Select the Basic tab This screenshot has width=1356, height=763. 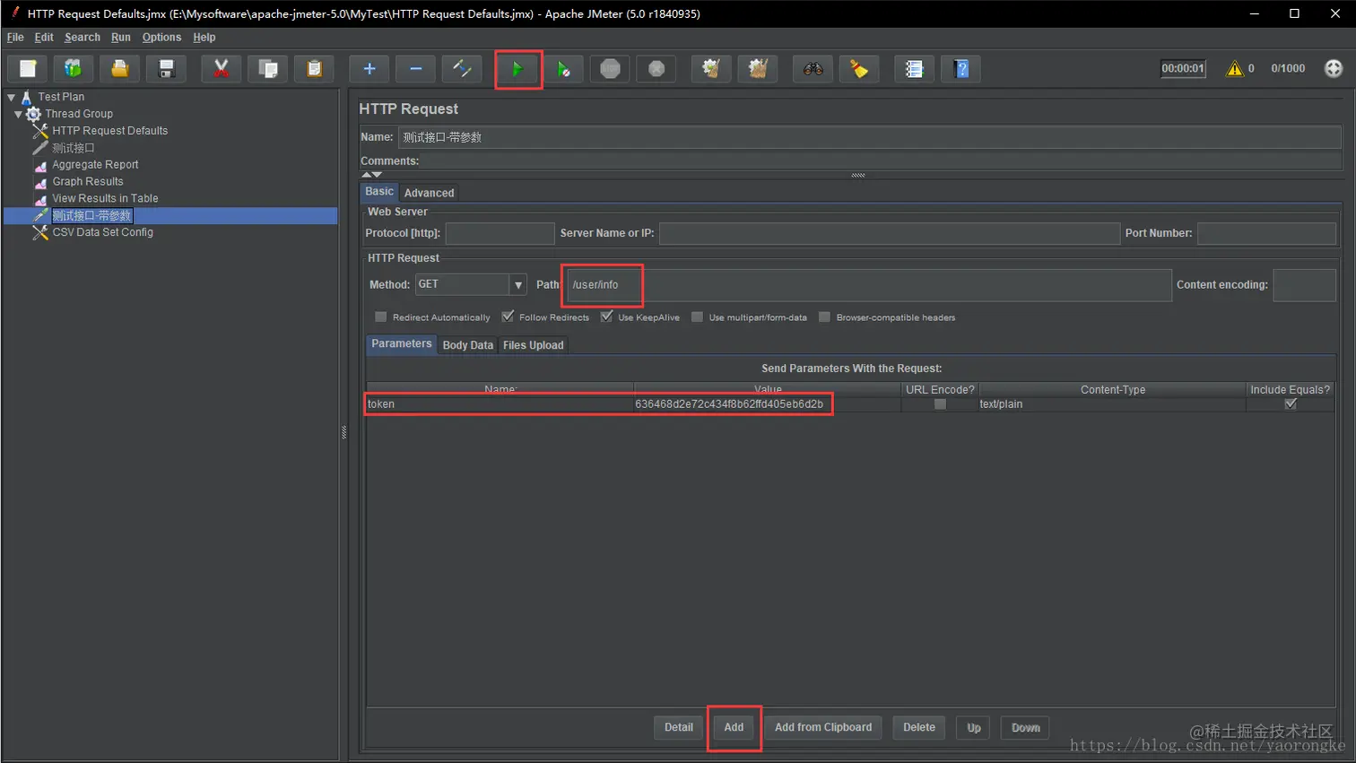[x=379, y=192]
